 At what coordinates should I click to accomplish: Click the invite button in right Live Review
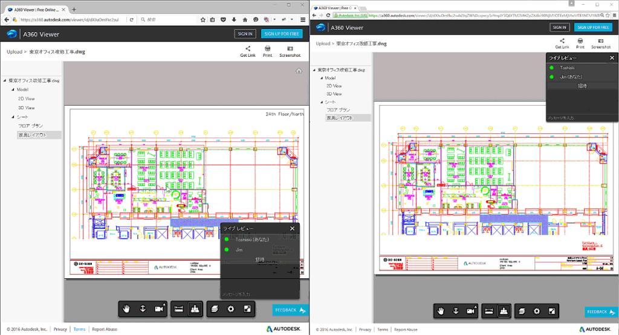(582, 86)
